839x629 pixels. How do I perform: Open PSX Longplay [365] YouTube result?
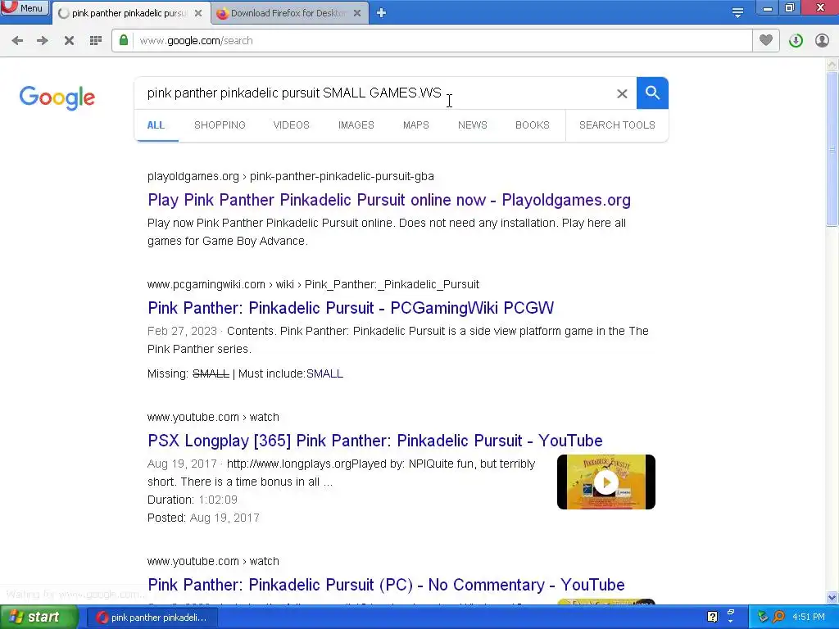[x=375, y=441]
